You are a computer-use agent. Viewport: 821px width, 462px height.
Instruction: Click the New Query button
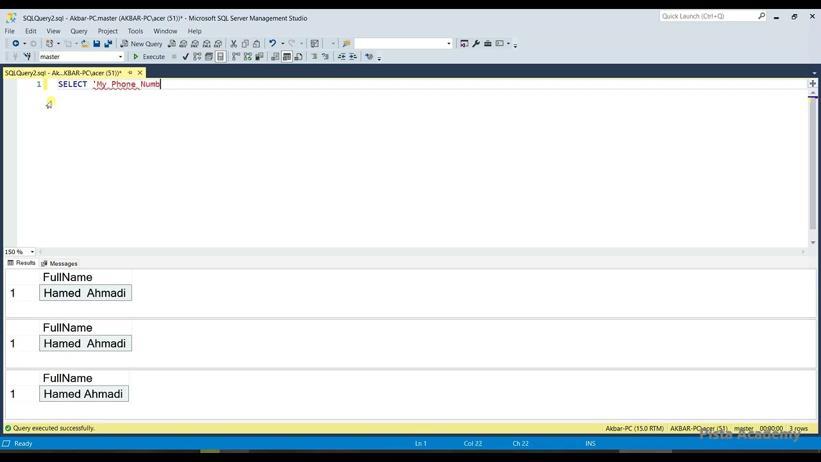pos(141,44)
